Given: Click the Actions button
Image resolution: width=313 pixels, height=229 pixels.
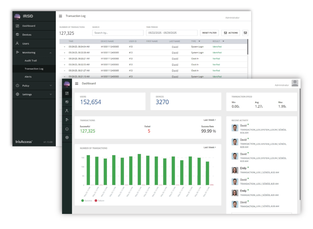Looking at the screenshot, I should click(x=231, y=33).
